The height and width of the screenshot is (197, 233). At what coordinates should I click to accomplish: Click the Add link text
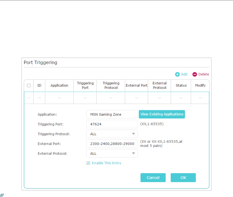[184, 74]
